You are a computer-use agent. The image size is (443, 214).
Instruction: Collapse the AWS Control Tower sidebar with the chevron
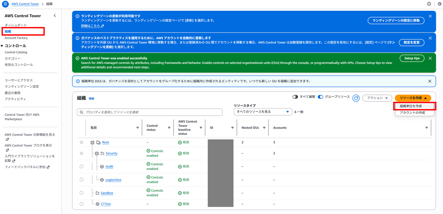coord(54,16)
